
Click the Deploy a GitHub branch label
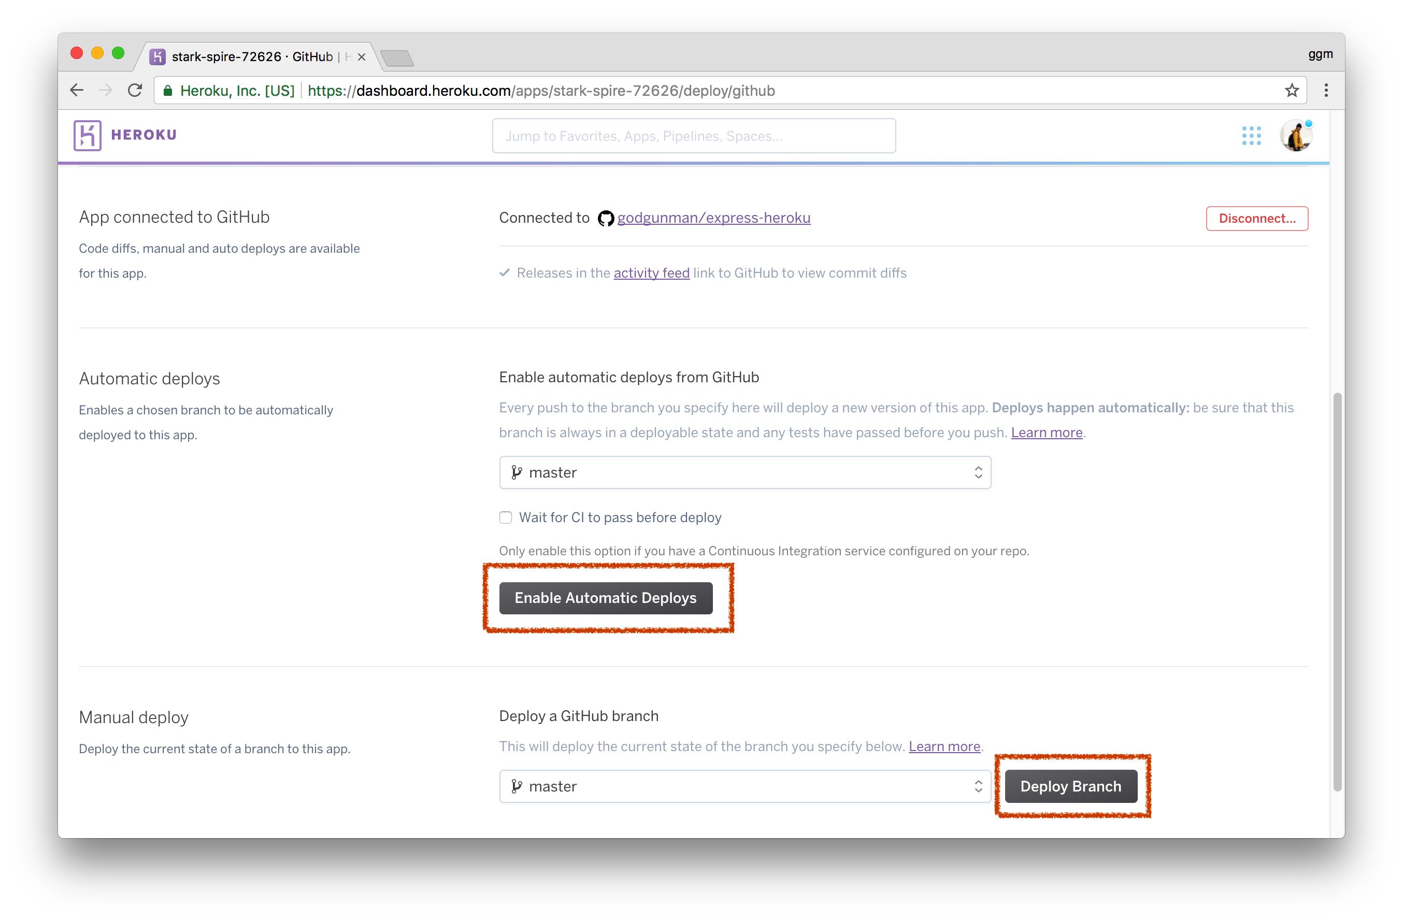578,716
